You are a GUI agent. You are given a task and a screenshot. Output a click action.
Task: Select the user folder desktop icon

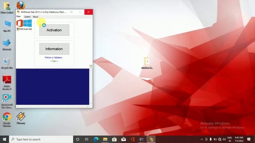[x=7, y=8]
